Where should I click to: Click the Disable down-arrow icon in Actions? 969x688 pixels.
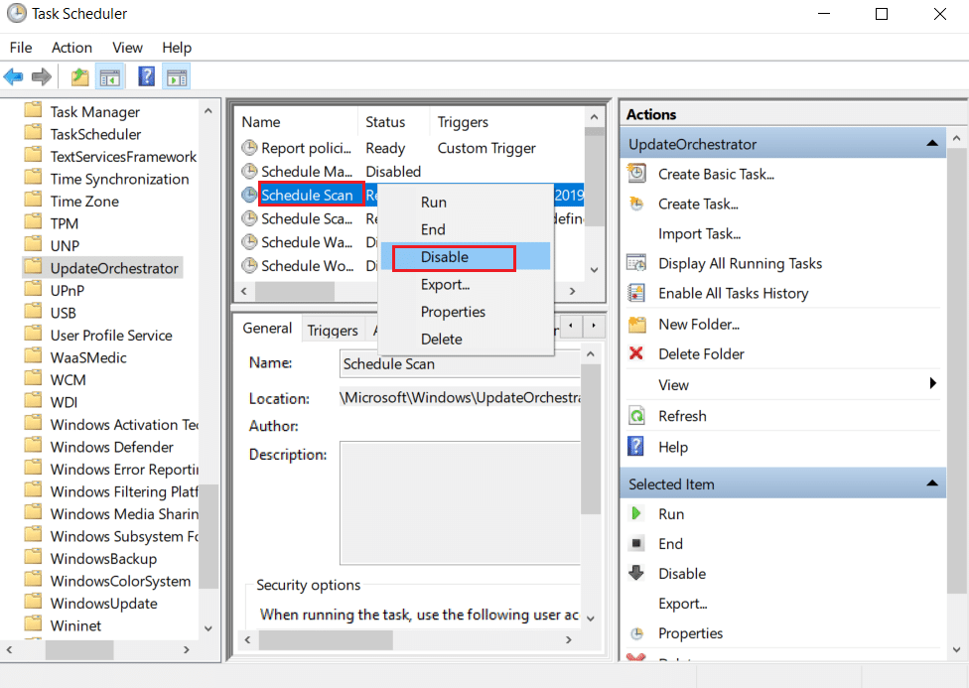point(635,573)
